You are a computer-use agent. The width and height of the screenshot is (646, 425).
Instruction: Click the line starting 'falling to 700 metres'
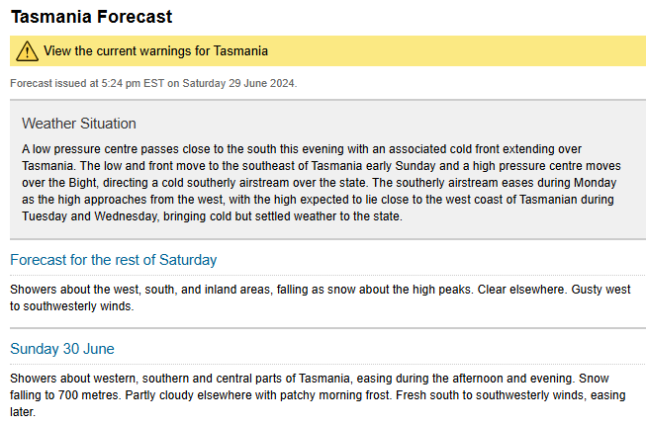318,395
